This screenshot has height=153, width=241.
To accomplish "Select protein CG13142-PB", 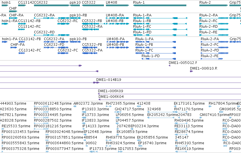I will point(22,42).
